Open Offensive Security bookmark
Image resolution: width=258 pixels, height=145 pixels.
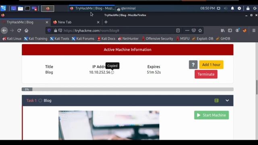[158, 39]
